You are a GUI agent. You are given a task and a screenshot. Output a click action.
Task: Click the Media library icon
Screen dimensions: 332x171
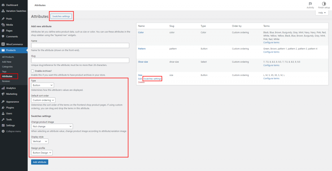click(x=3, y=25)
